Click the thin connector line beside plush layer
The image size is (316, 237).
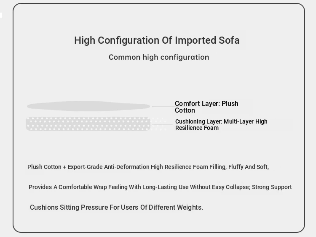(x=162, y=106)
